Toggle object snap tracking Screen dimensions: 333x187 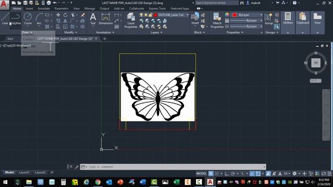252,173
